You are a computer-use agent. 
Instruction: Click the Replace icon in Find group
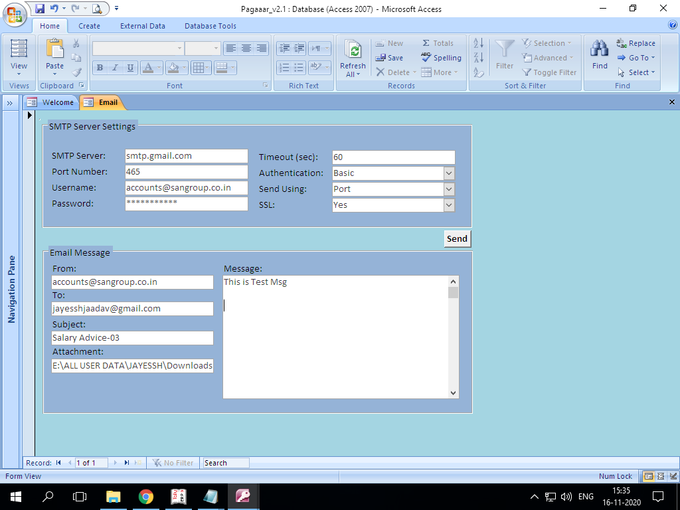[636, 43]
